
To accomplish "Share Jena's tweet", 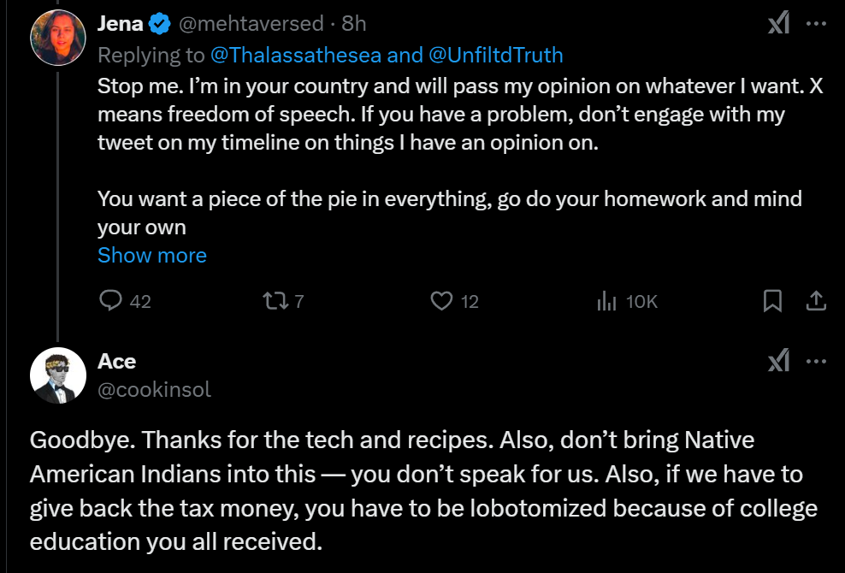I will [816, 300].
